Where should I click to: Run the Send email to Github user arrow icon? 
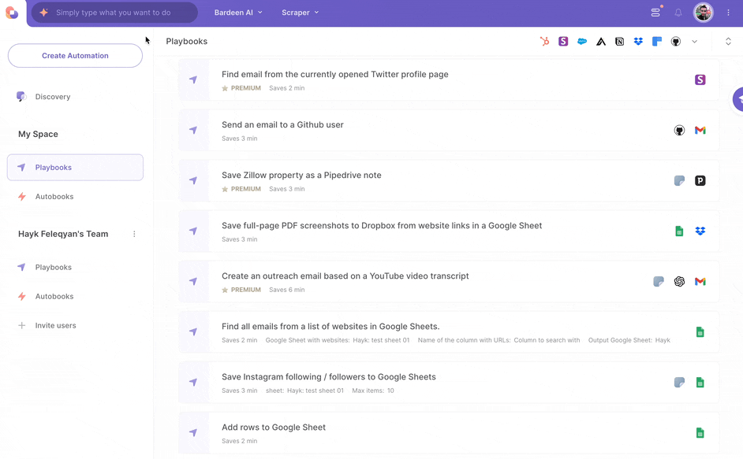[193, 130]
